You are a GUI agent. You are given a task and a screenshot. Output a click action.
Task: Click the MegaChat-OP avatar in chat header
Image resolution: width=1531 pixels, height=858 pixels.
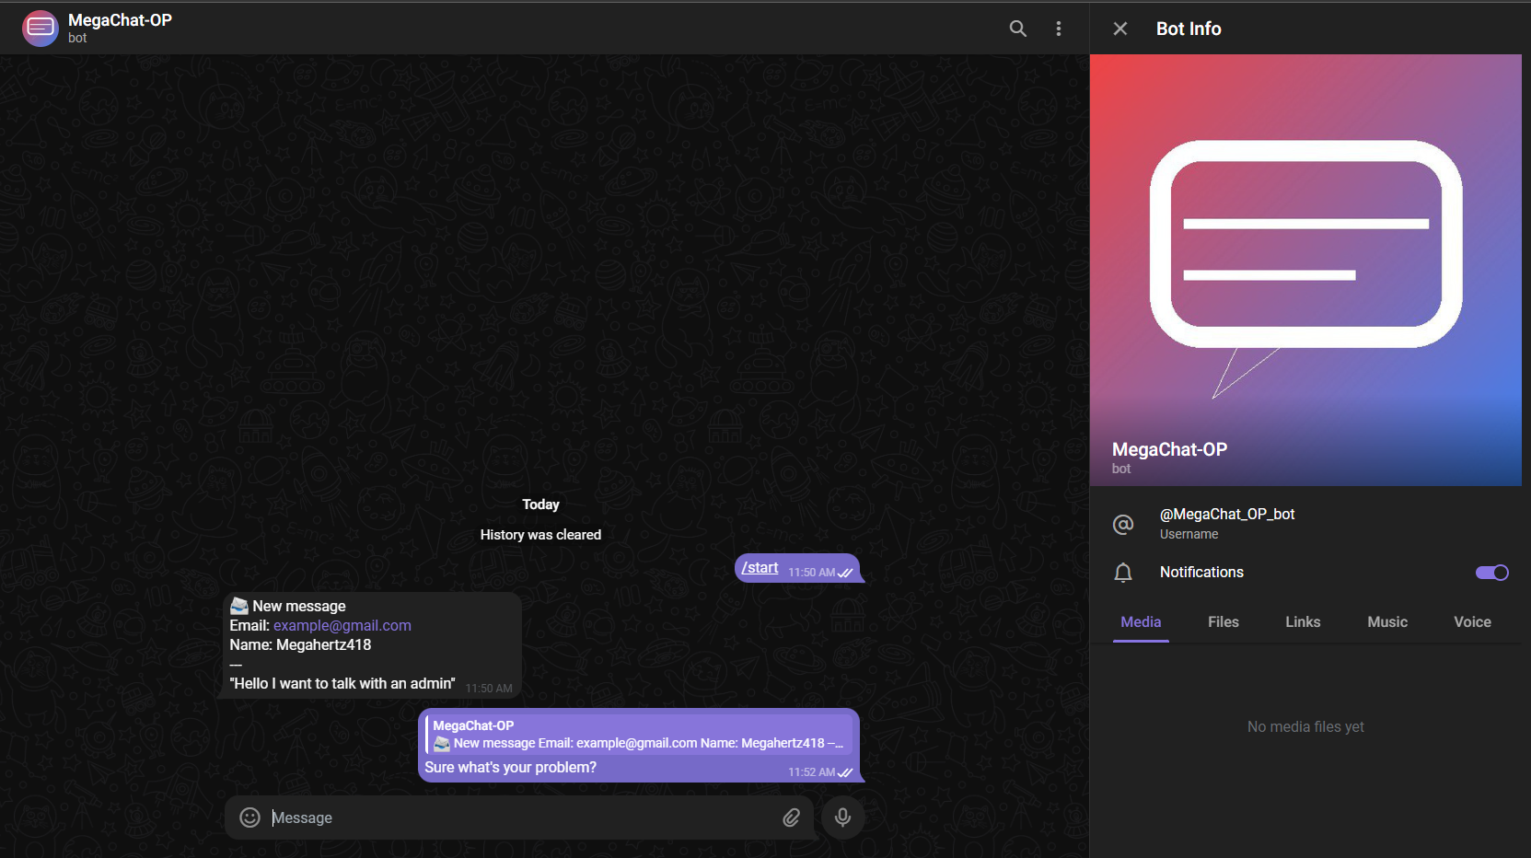[41, 29]
